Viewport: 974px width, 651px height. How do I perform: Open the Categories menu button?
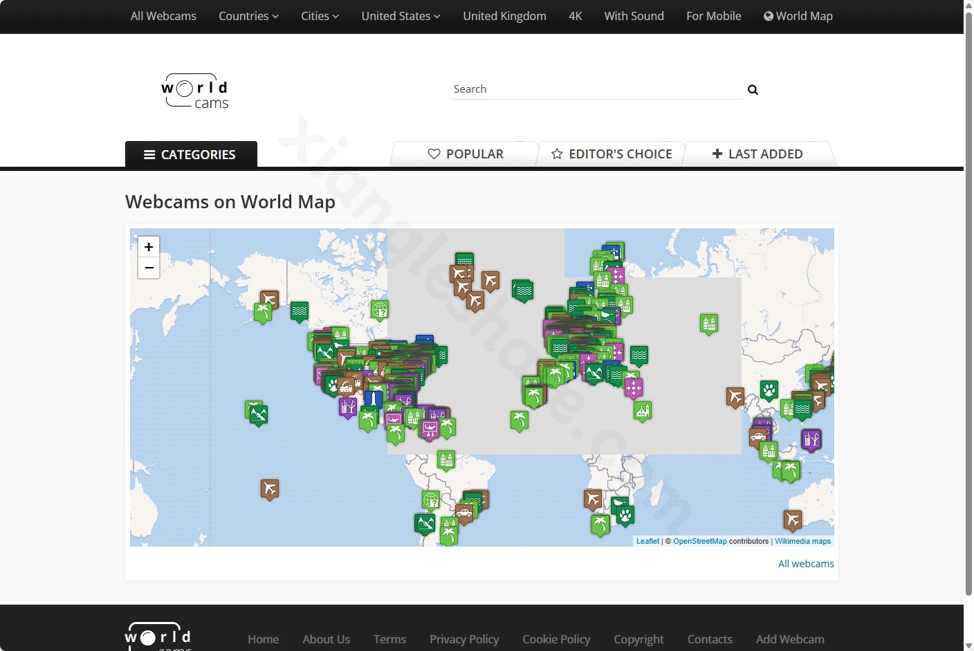point(191,154)
